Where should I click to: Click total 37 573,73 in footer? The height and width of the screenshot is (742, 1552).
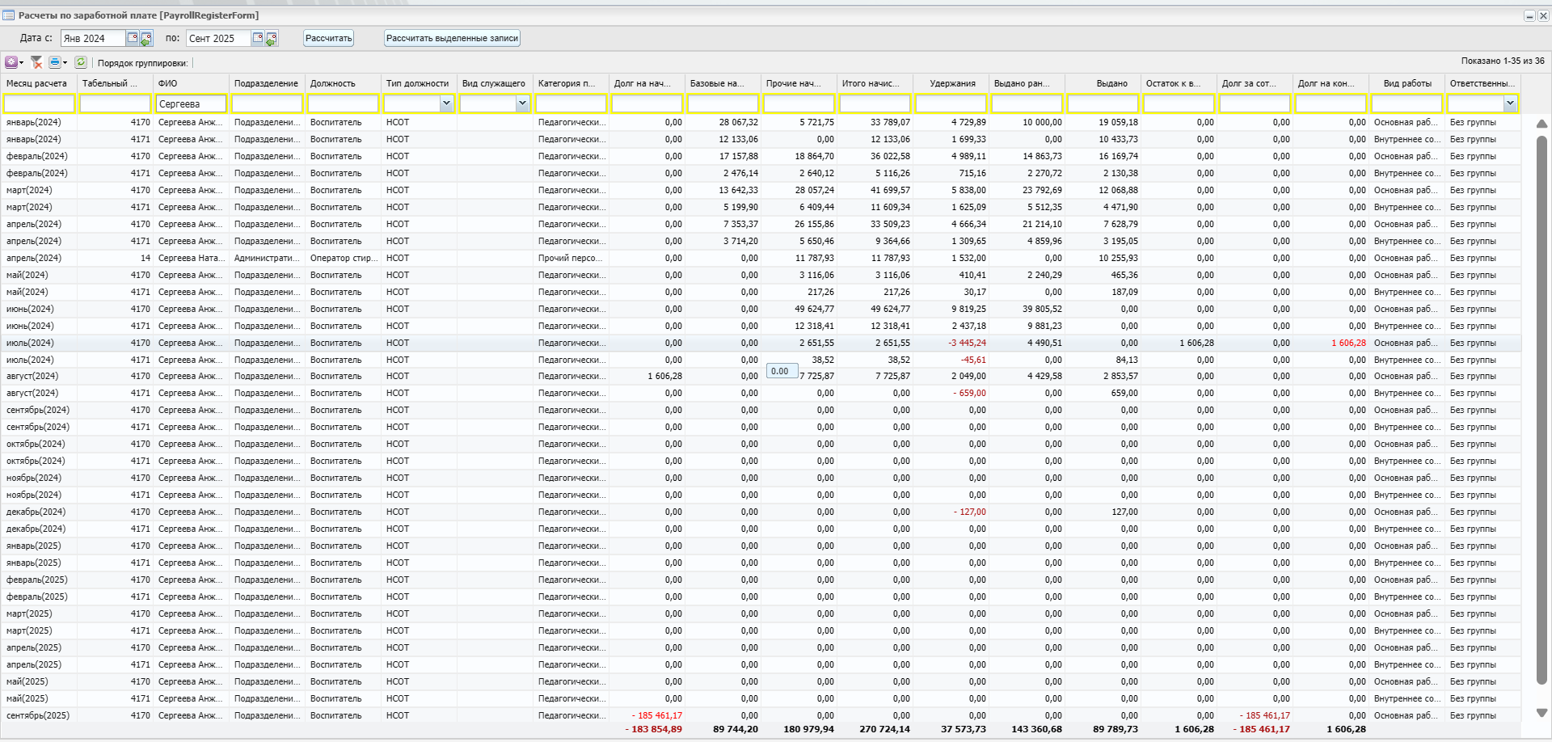tap(964, 729)
